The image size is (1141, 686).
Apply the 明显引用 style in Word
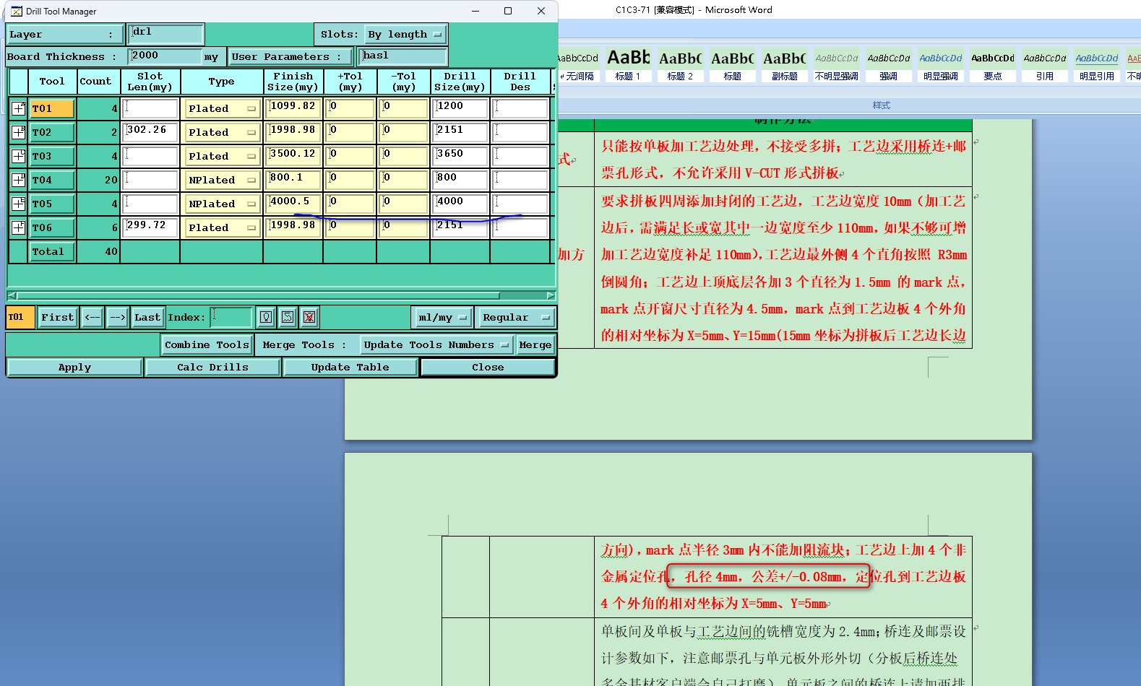click(1096, 65)
